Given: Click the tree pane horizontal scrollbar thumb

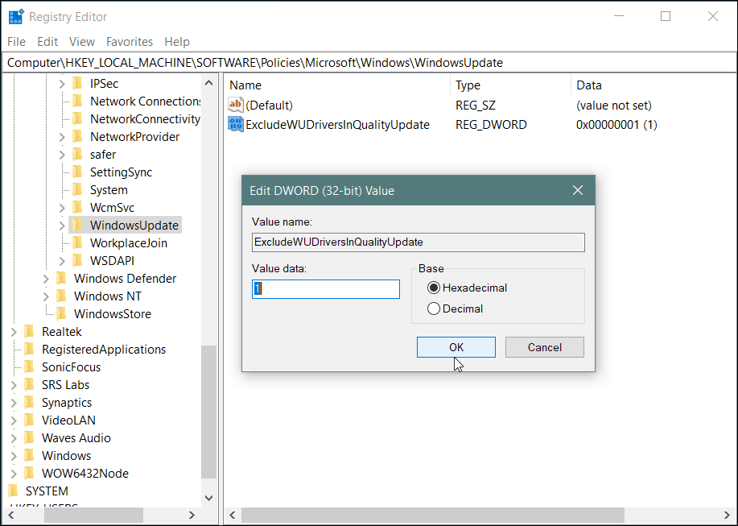Looking at the screenshot, I should coord(93,515).
